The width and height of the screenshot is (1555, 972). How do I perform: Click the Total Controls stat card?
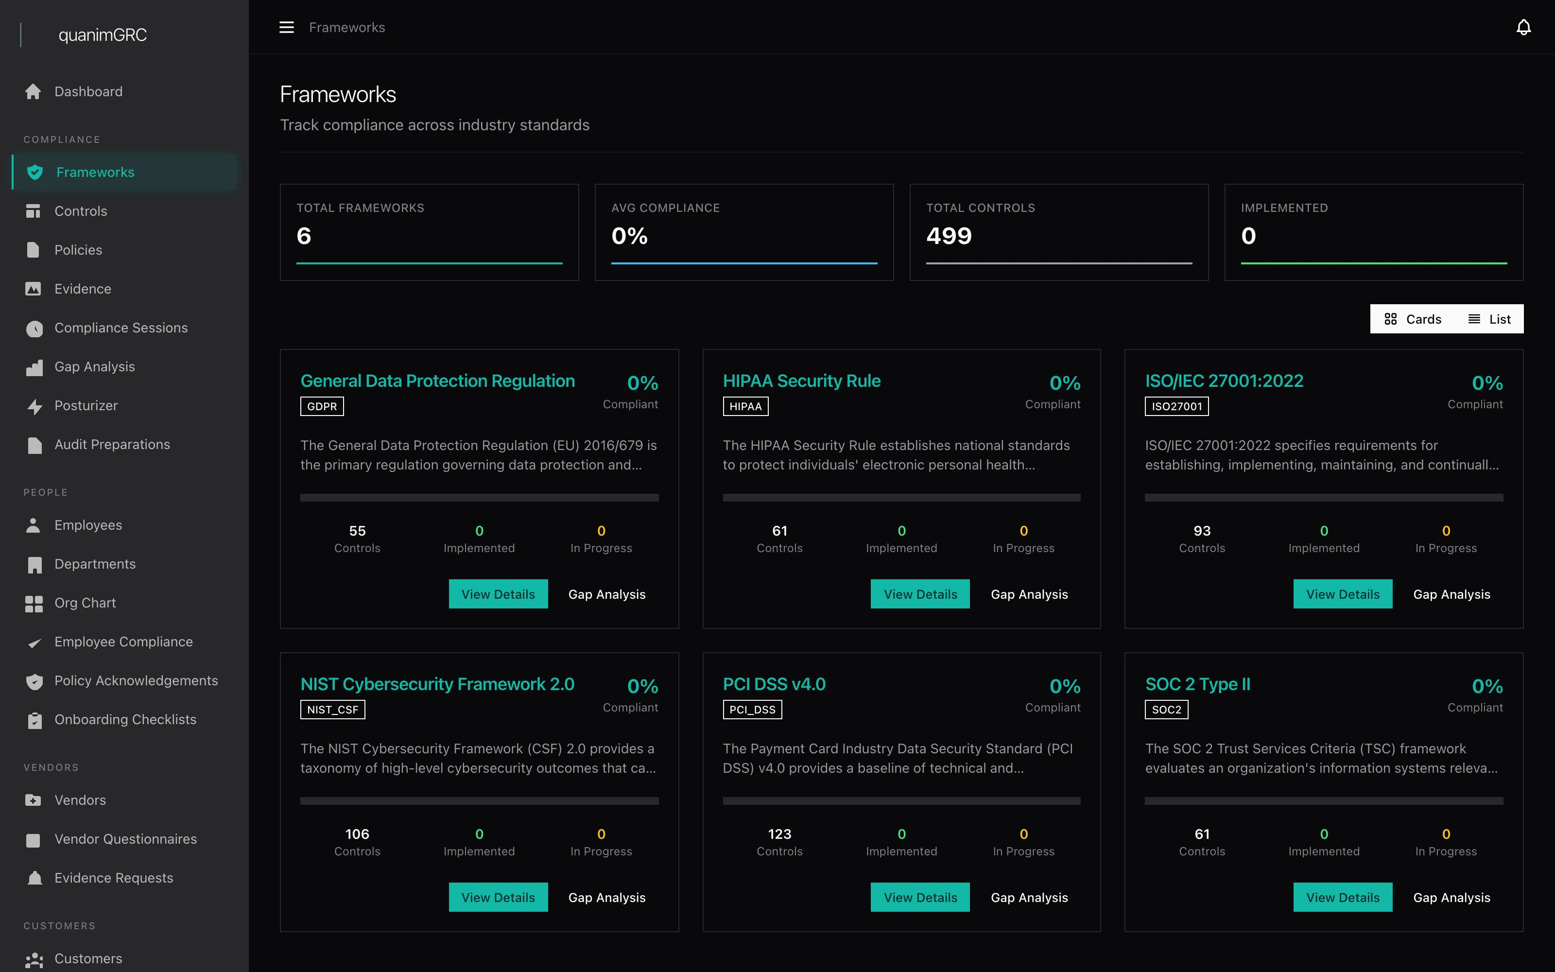(x=1059, y=232)
